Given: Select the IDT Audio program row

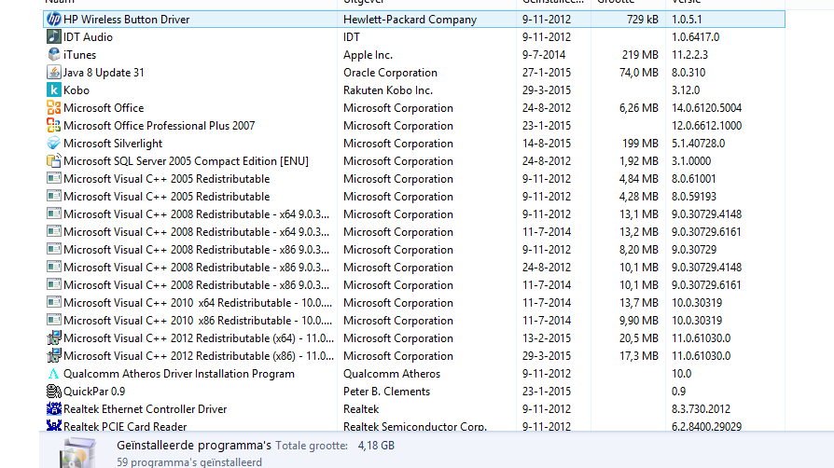Looking at the screenshot, I should pyautogui.click(x=414, y=36).
